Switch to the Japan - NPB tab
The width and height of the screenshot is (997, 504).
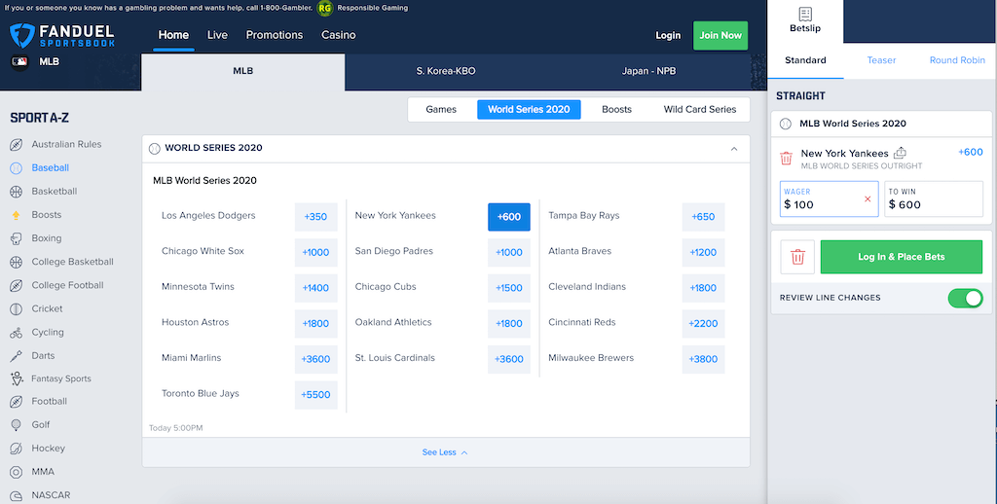pyautogui.click(x=648, y=71)
